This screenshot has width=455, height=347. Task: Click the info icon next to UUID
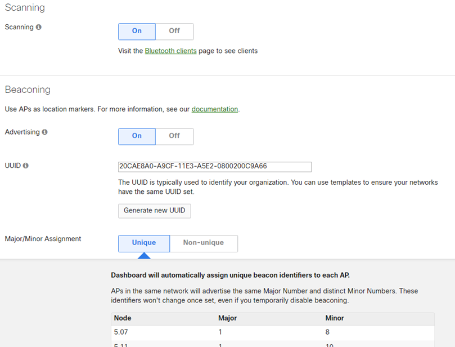(x=26, y=166)
